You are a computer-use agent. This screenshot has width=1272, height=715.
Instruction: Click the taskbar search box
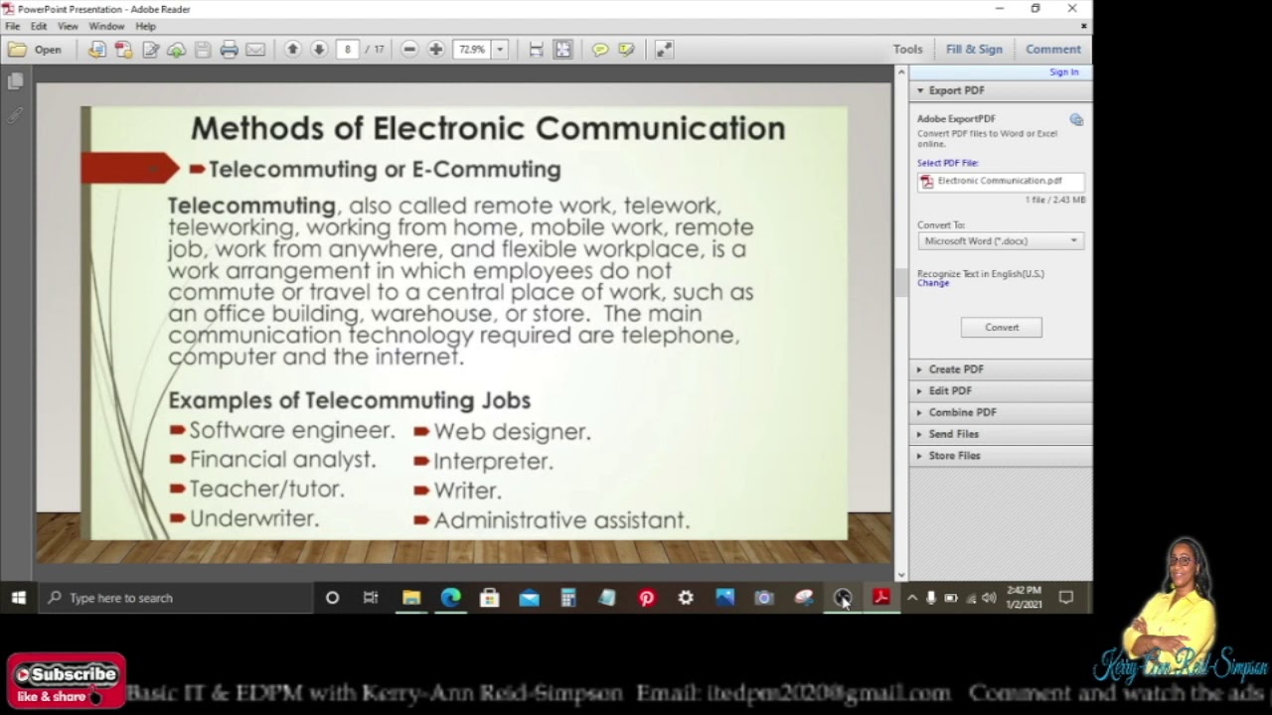(x=176, y=598)
